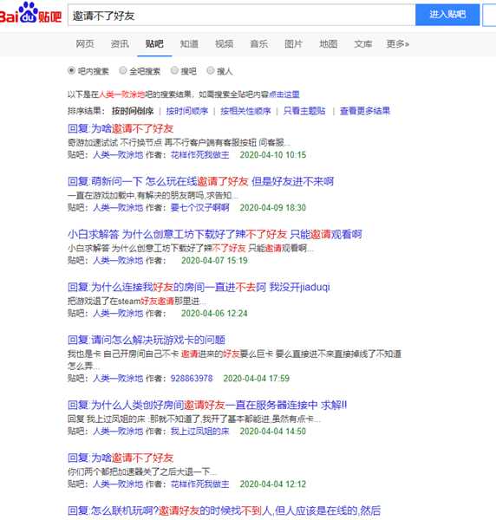The width and height of the screenshot is (496, 520).
Task: Open author 花样作死我做主 on the 2020-04-10 result
Action: pyautogui.click(x=199, y=155)
